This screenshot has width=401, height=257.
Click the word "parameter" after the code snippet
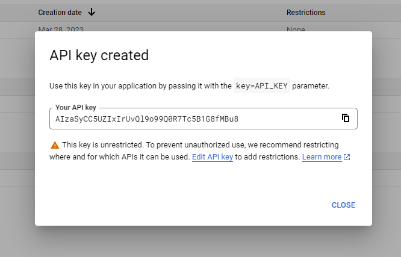click(x=311, y=86)
